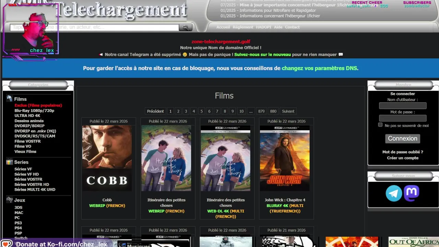
Task: Open the John Wick Chapitre 4 poster
Action: (x=285, y=158)
